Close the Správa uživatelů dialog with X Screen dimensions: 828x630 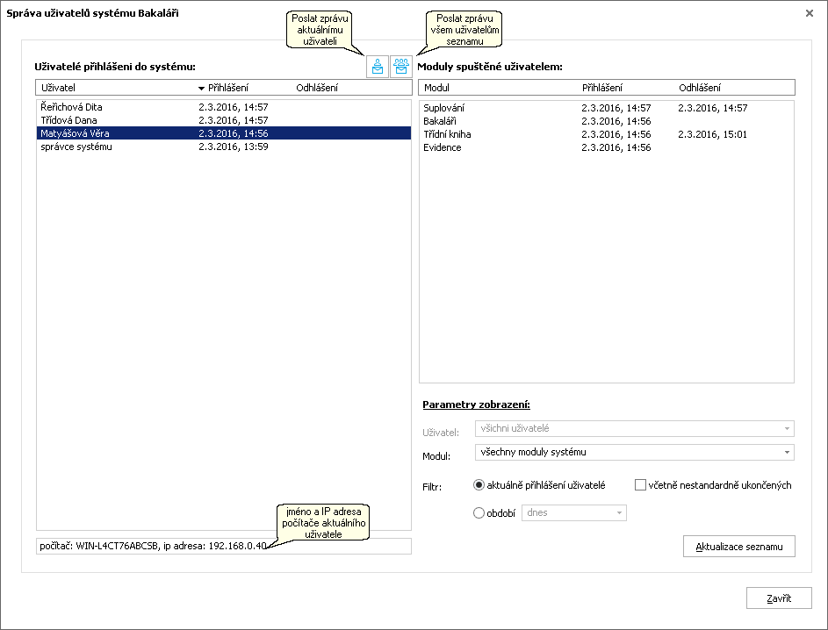(x=809, y=13)
